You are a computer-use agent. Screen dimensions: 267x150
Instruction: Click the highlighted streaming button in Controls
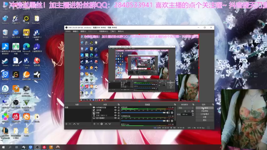205,108
